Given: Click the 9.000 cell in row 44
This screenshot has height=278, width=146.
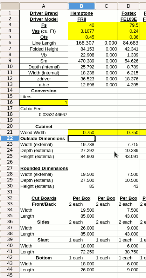Looking at the screenshot, I should click(x=128, y=270).
